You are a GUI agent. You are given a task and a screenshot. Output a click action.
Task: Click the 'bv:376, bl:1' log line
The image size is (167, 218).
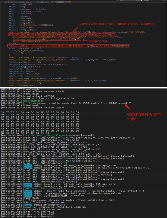click(51, 145)
